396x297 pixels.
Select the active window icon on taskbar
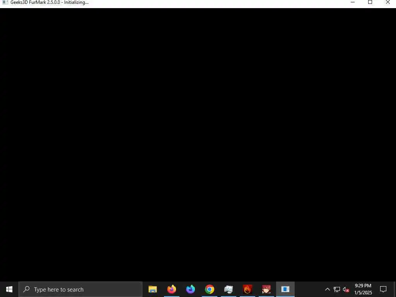[285, 289]
